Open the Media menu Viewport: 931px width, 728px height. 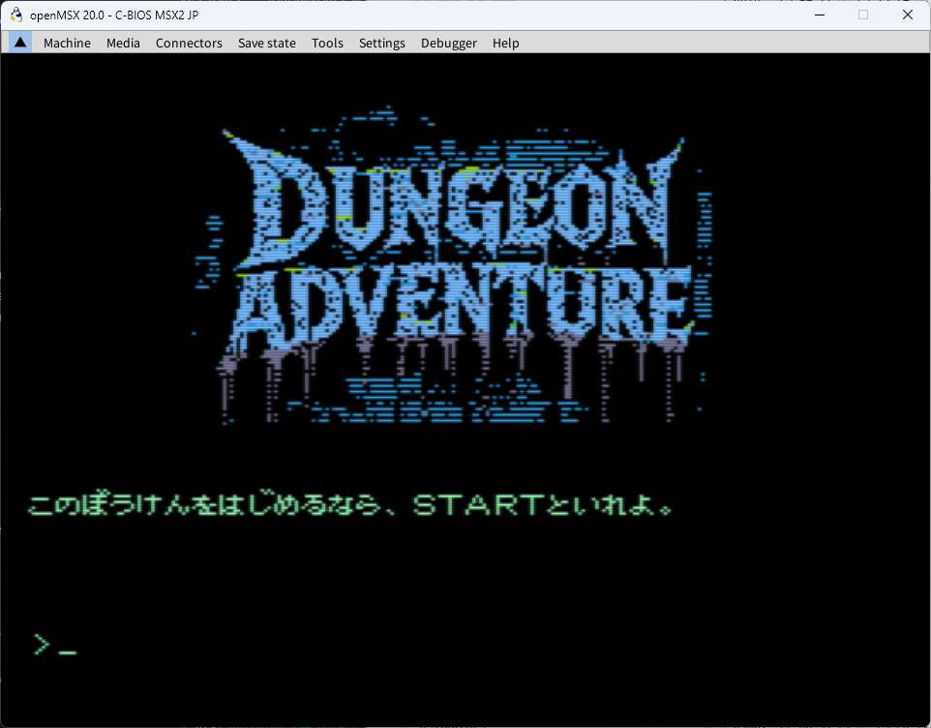coord(123,43)
